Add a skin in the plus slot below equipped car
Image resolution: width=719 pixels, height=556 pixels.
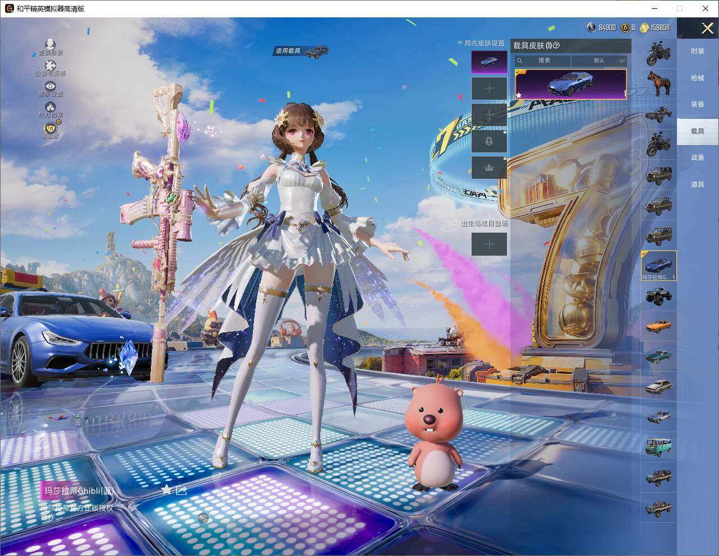[x=489, y=89]
